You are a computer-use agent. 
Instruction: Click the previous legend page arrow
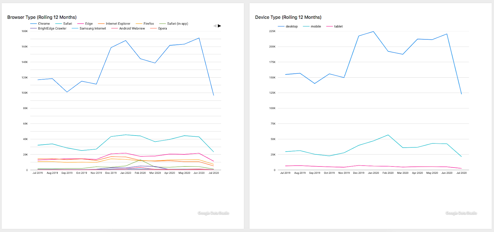215,26
